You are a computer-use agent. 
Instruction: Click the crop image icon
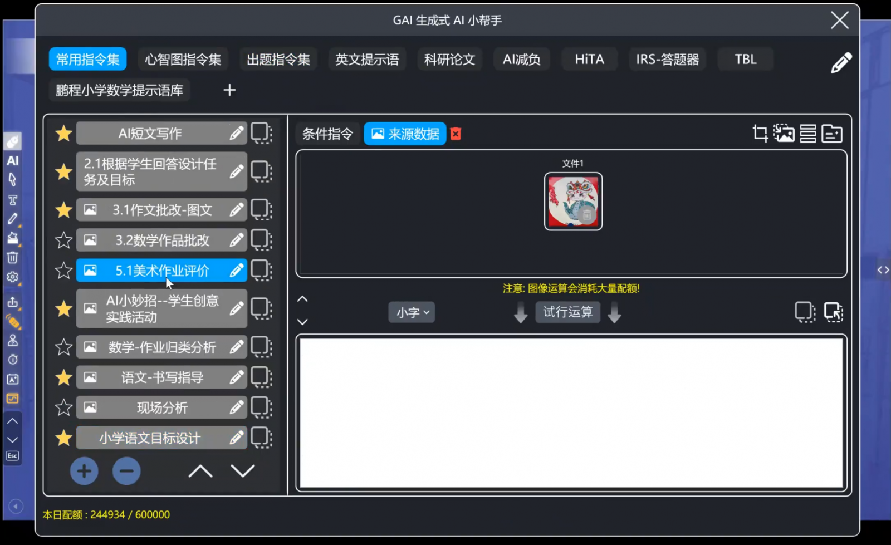coord(760,134)
